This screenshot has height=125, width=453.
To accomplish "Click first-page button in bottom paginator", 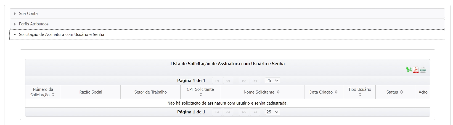I will [x=217, y=112].
